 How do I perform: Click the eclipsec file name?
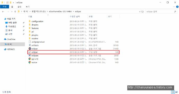[35, 56]
